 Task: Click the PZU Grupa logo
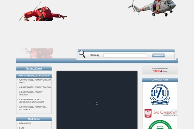point(160,94)
